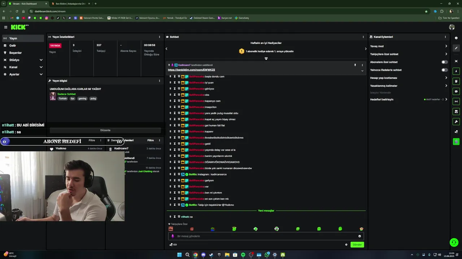Expand Yasaklanmış kelimeler setting

coord(446,86)
